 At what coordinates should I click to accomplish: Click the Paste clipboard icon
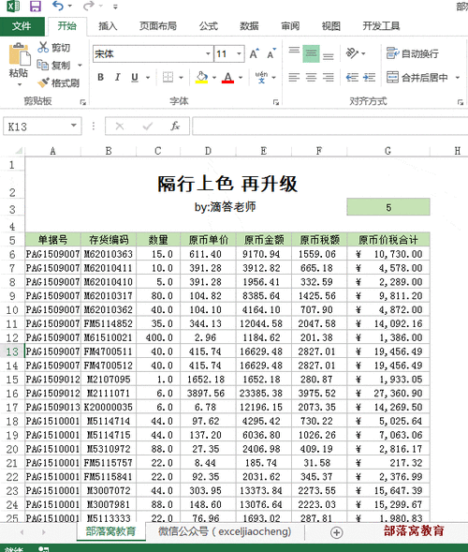point(19,54)
